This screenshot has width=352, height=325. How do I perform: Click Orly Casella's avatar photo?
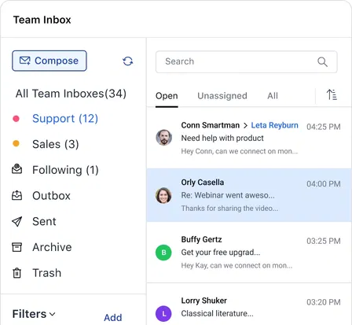coord(163,195)
